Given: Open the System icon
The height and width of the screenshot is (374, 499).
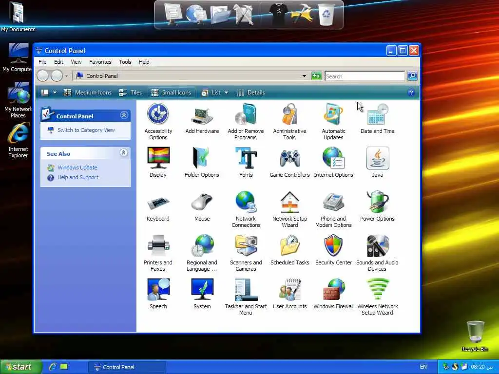Looking at the screenshot, I should click(202, 294).
